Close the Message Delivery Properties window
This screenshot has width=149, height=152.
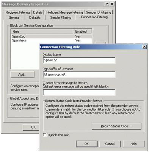pos(112,4)
